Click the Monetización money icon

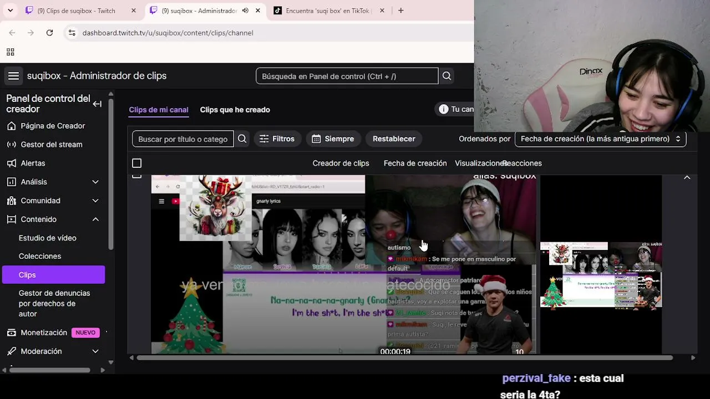pos(11,332)
